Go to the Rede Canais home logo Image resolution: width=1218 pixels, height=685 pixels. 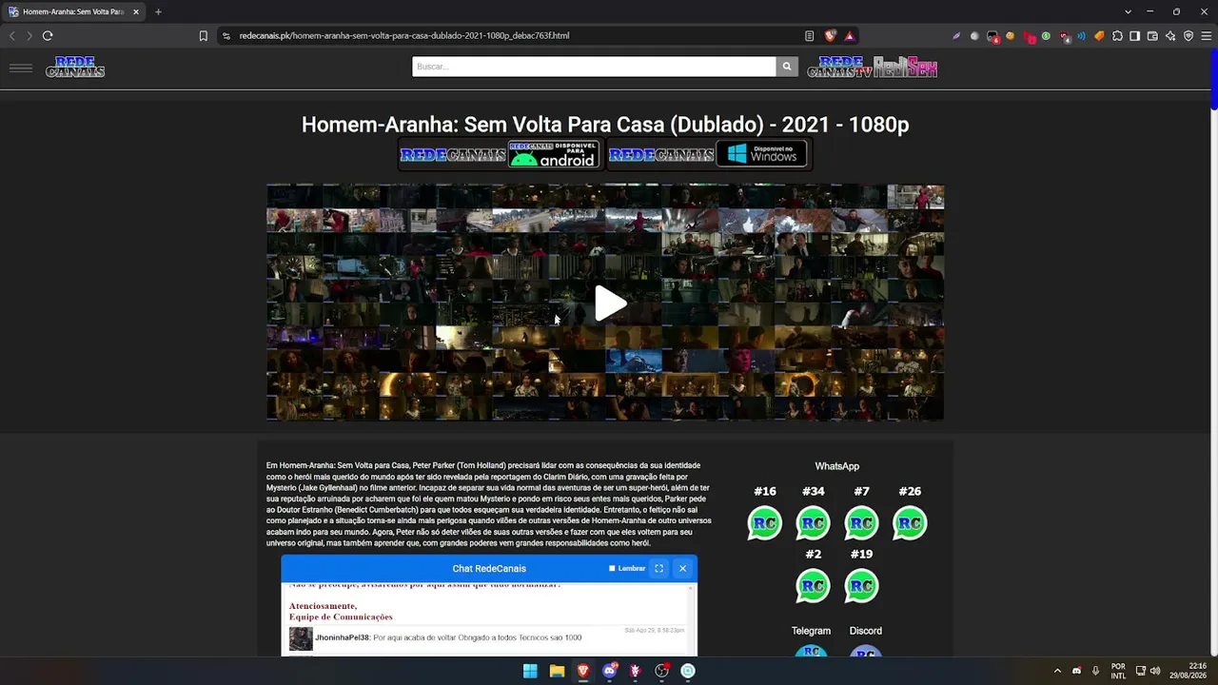coord(75,67)
